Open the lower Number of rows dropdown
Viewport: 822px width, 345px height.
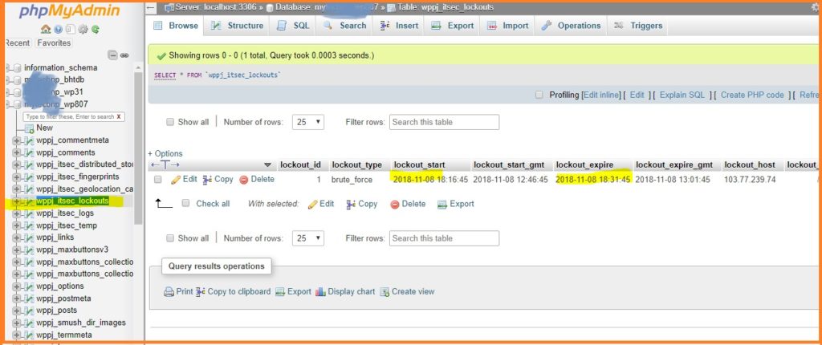point(307,238)
